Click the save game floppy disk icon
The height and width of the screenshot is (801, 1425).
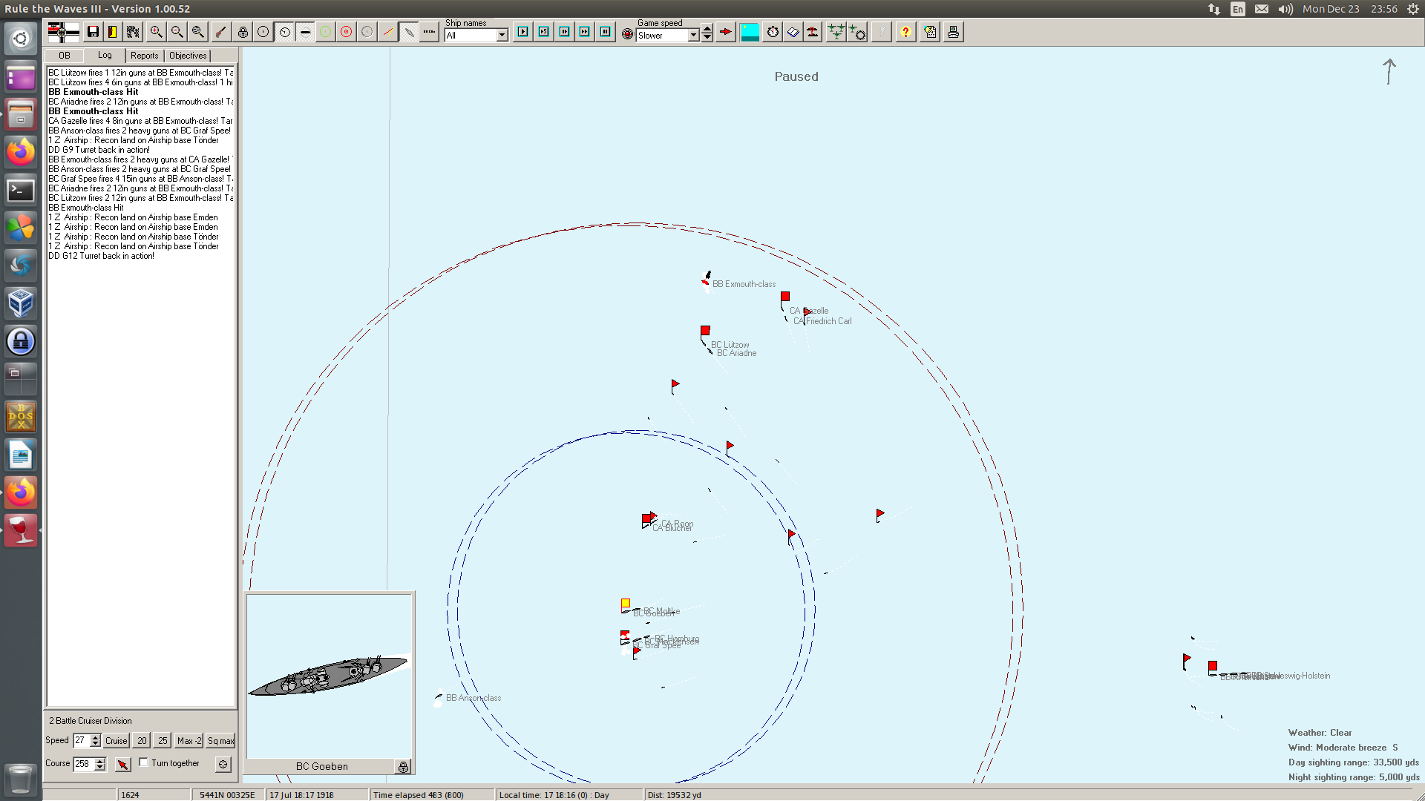point(93,32)
